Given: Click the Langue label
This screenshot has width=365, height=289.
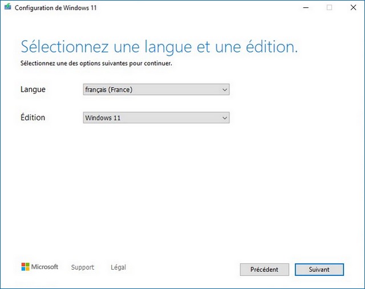Looking at the screenshot, I should tap(33, 89).
